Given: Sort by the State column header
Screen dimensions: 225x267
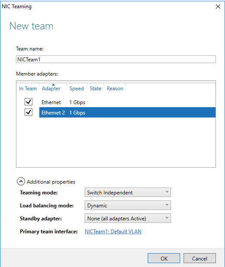Looking at the screenshot, I should pyautogui.click(x=95, y=89).
